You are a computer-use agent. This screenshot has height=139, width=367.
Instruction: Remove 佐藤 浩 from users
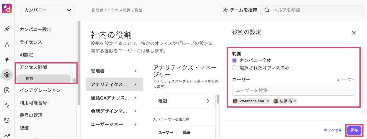pos(294,101)
